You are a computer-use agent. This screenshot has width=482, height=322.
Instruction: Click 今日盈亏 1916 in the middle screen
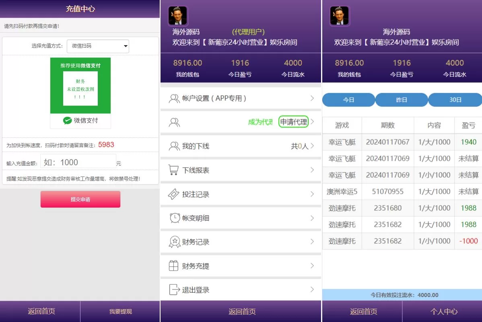tap(240, 68)
